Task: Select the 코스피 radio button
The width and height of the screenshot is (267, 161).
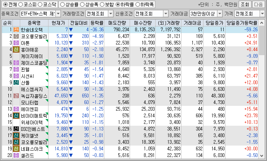Action: pos(21,4)
